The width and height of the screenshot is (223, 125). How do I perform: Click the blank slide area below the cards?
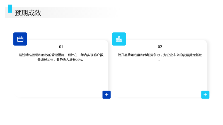(111, 112)
